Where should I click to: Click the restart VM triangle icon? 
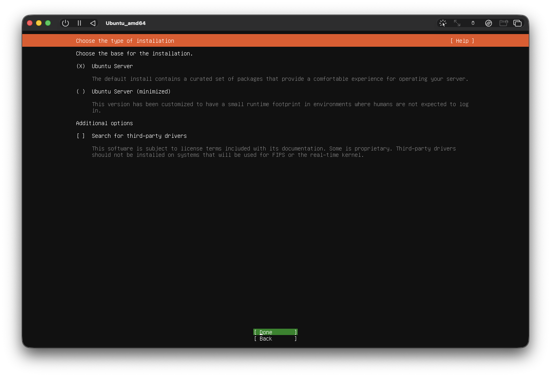[x=93, y=23]
